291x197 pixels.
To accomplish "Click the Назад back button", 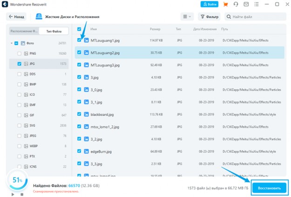I will [x=16, y=17].
